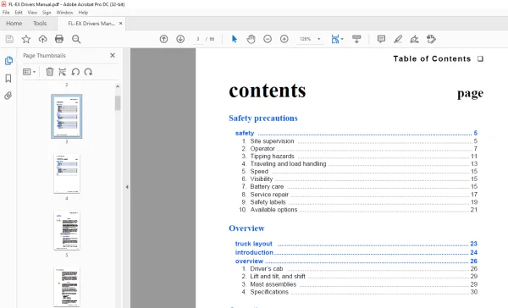Open the Help menu

(83, 13)
